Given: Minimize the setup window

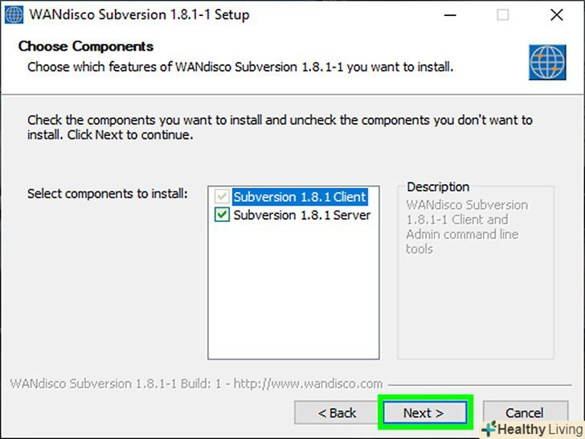Looking at the screenshot, I should (x=452, y=14).
